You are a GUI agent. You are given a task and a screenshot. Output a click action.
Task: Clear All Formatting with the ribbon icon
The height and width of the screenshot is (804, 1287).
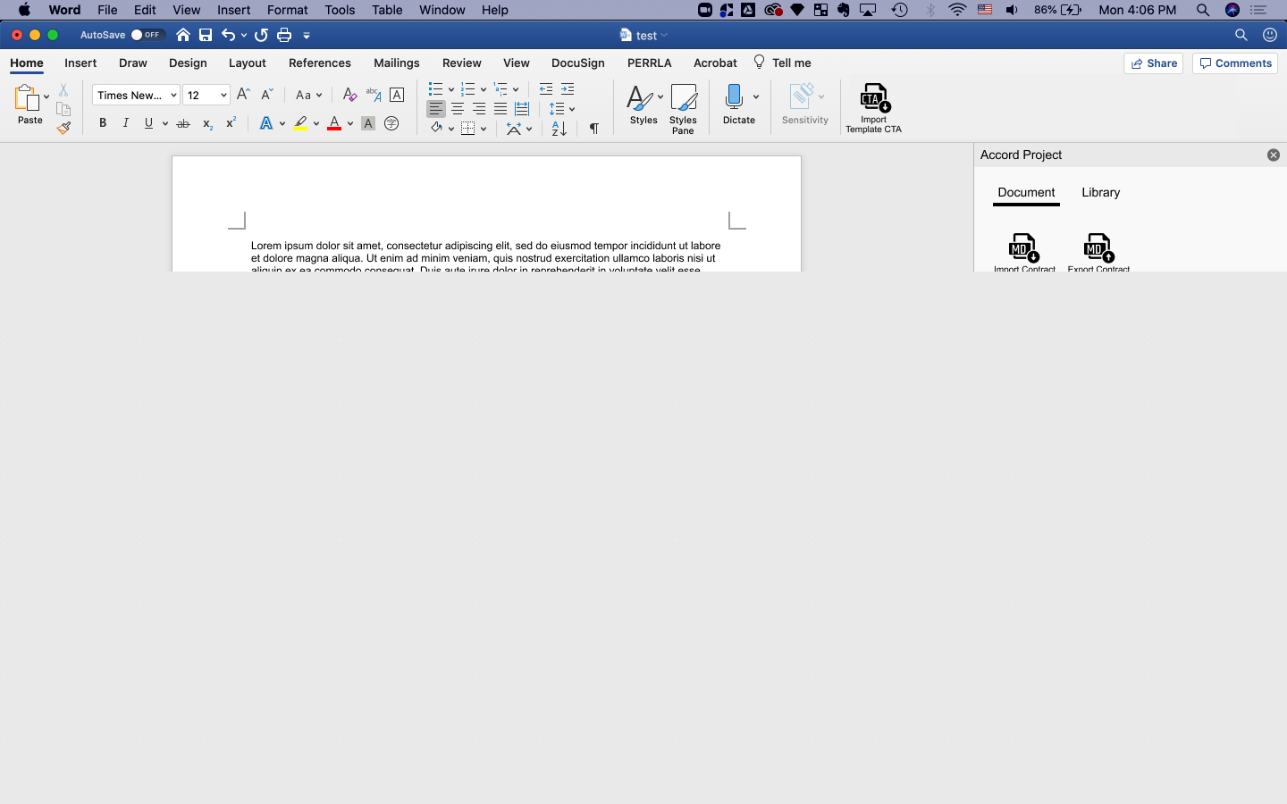click(349, 94)
